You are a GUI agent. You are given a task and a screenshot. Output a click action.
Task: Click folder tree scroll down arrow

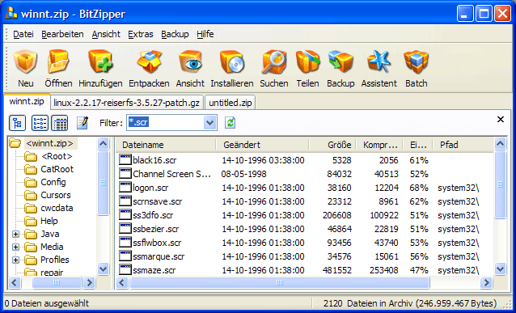[x=103, y=269]
